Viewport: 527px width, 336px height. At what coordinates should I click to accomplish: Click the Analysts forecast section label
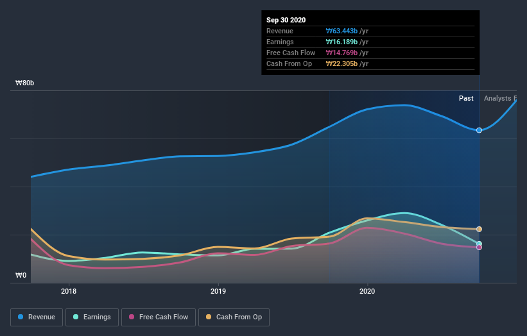(x=500, y=98)
